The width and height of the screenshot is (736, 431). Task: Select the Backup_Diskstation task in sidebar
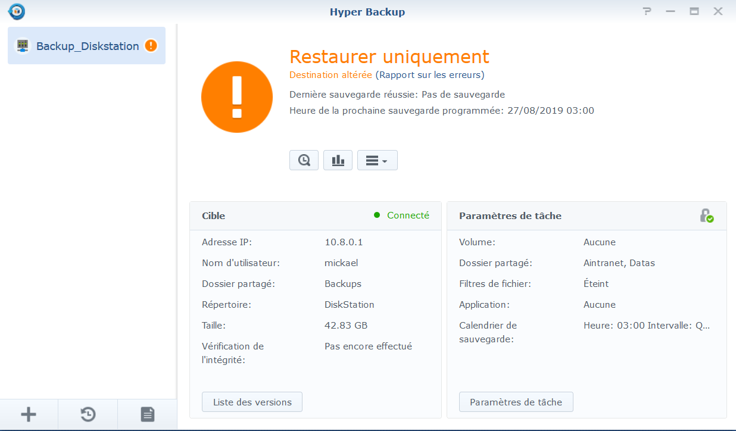click(x=86, y=45)
